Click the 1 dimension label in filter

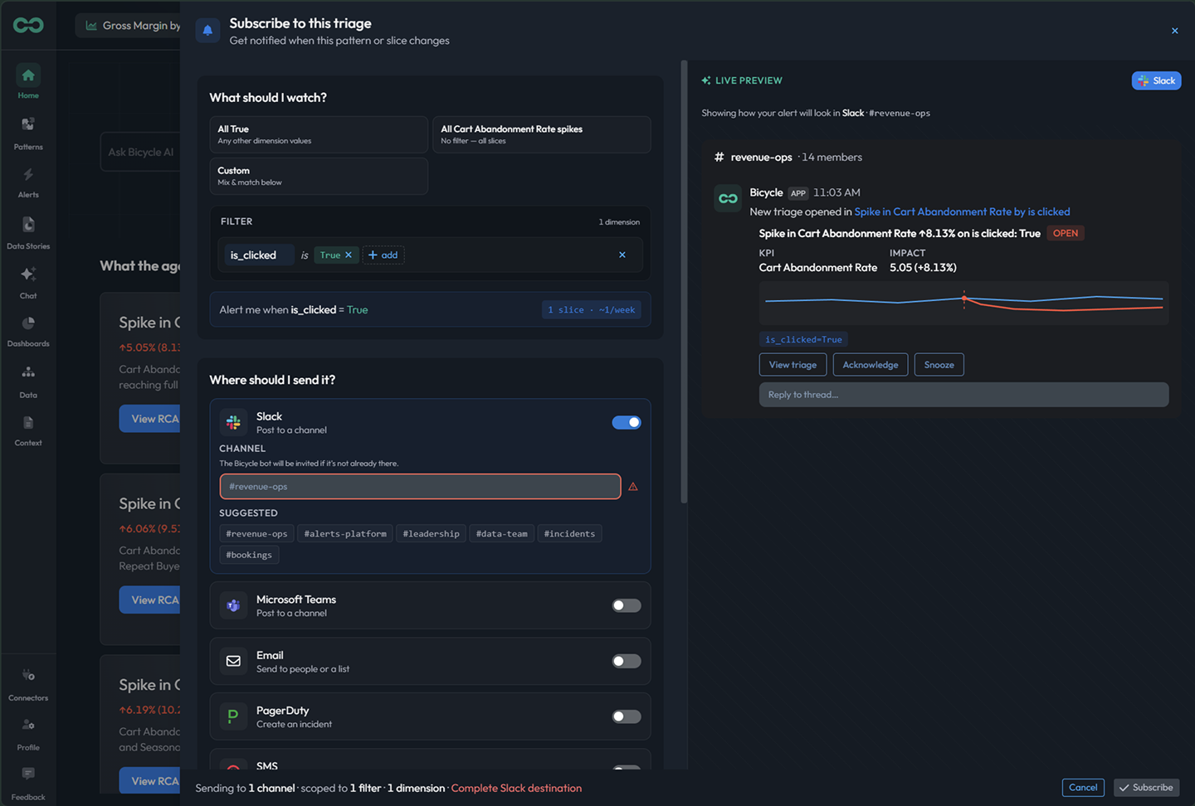(619, 222)
